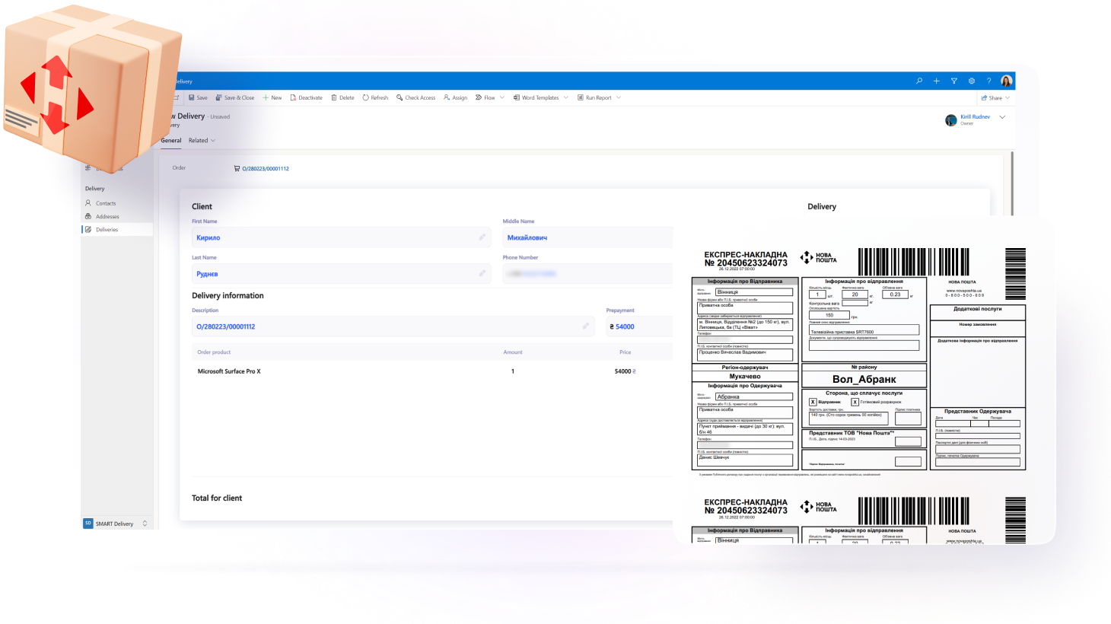Click the Check Access button

coord(415,97)
